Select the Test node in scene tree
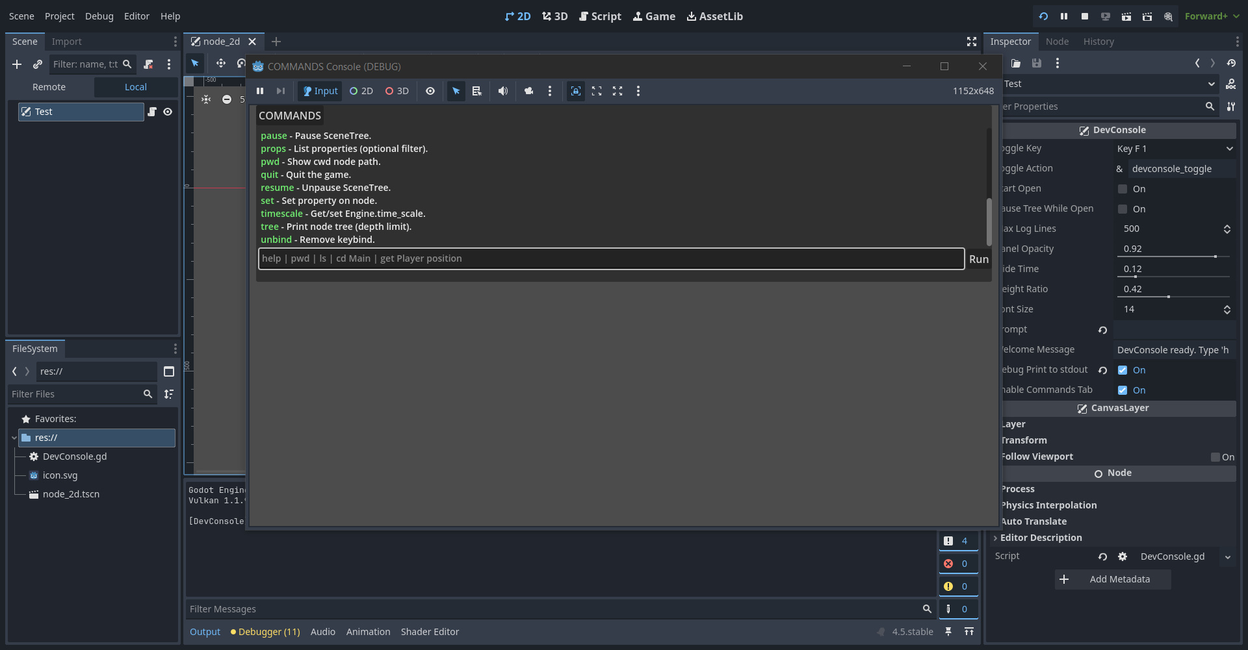The width and height of the screenshot is (1248, 650). (x=81, y=112)
